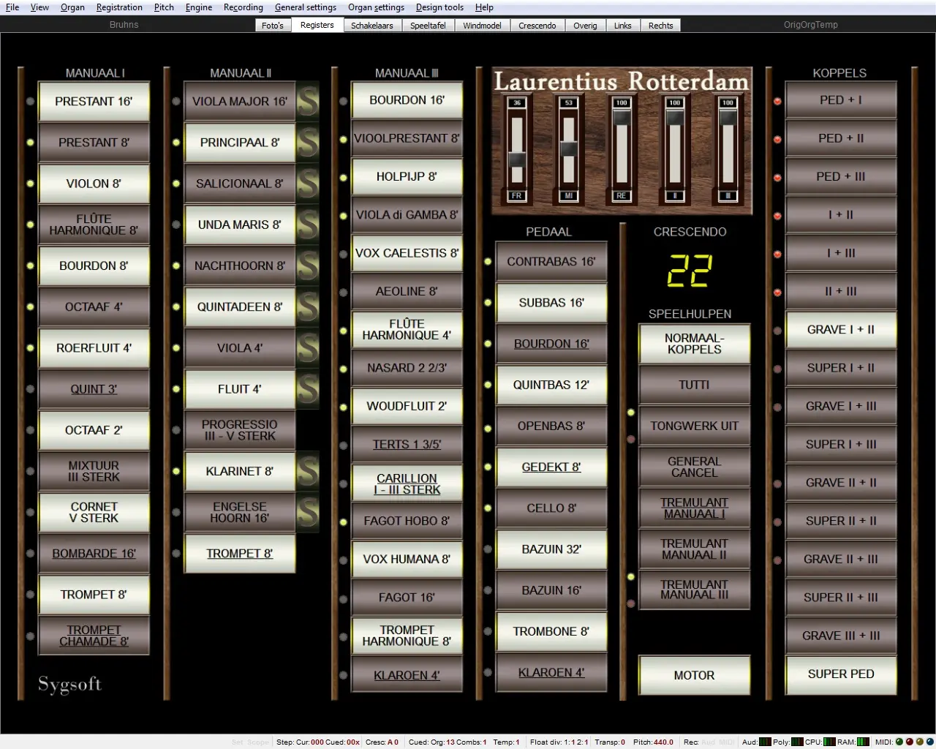
Task: Click the RAM meter in status bar
Action: click(x=864, y=742)
